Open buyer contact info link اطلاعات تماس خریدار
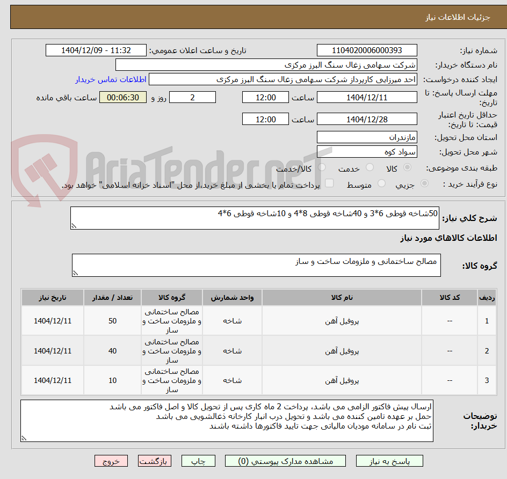The height and width of the screenshot is (479, 507). (x=111, y=79)
